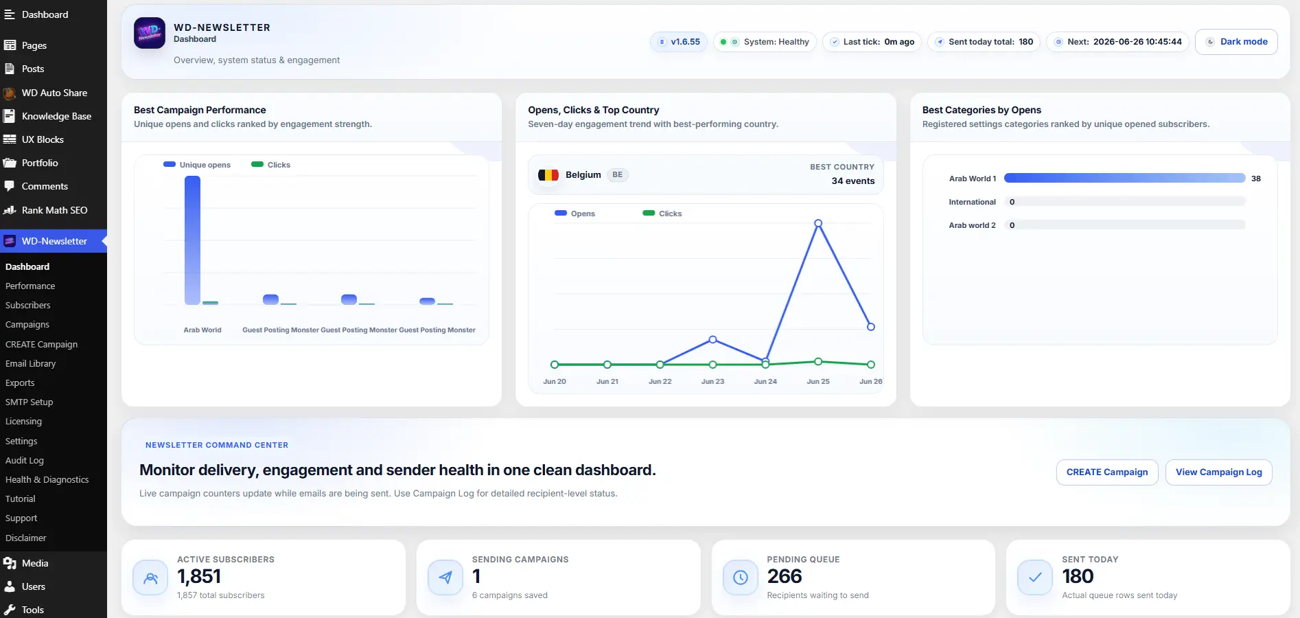Collapse the sidebar via Dashboard hamburger icon

(10, 14)
